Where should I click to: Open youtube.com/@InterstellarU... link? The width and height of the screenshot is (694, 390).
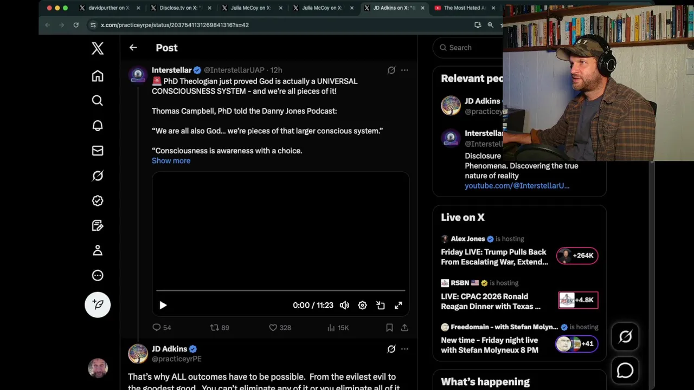(517, 186)
